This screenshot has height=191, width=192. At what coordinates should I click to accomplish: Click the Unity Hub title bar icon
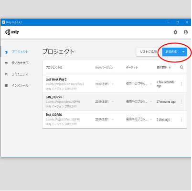pyautogui.click(x=3, y=22)
